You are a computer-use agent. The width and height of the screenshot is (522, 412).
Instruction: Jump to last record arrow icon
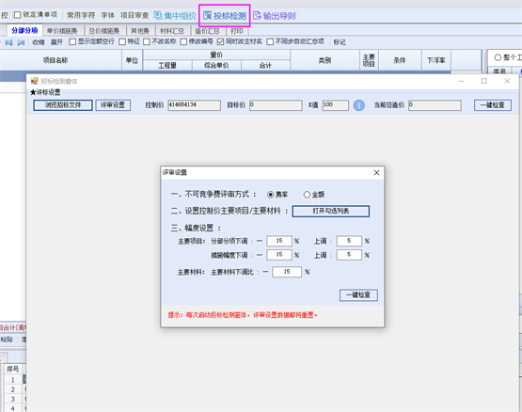pos(21,42)
